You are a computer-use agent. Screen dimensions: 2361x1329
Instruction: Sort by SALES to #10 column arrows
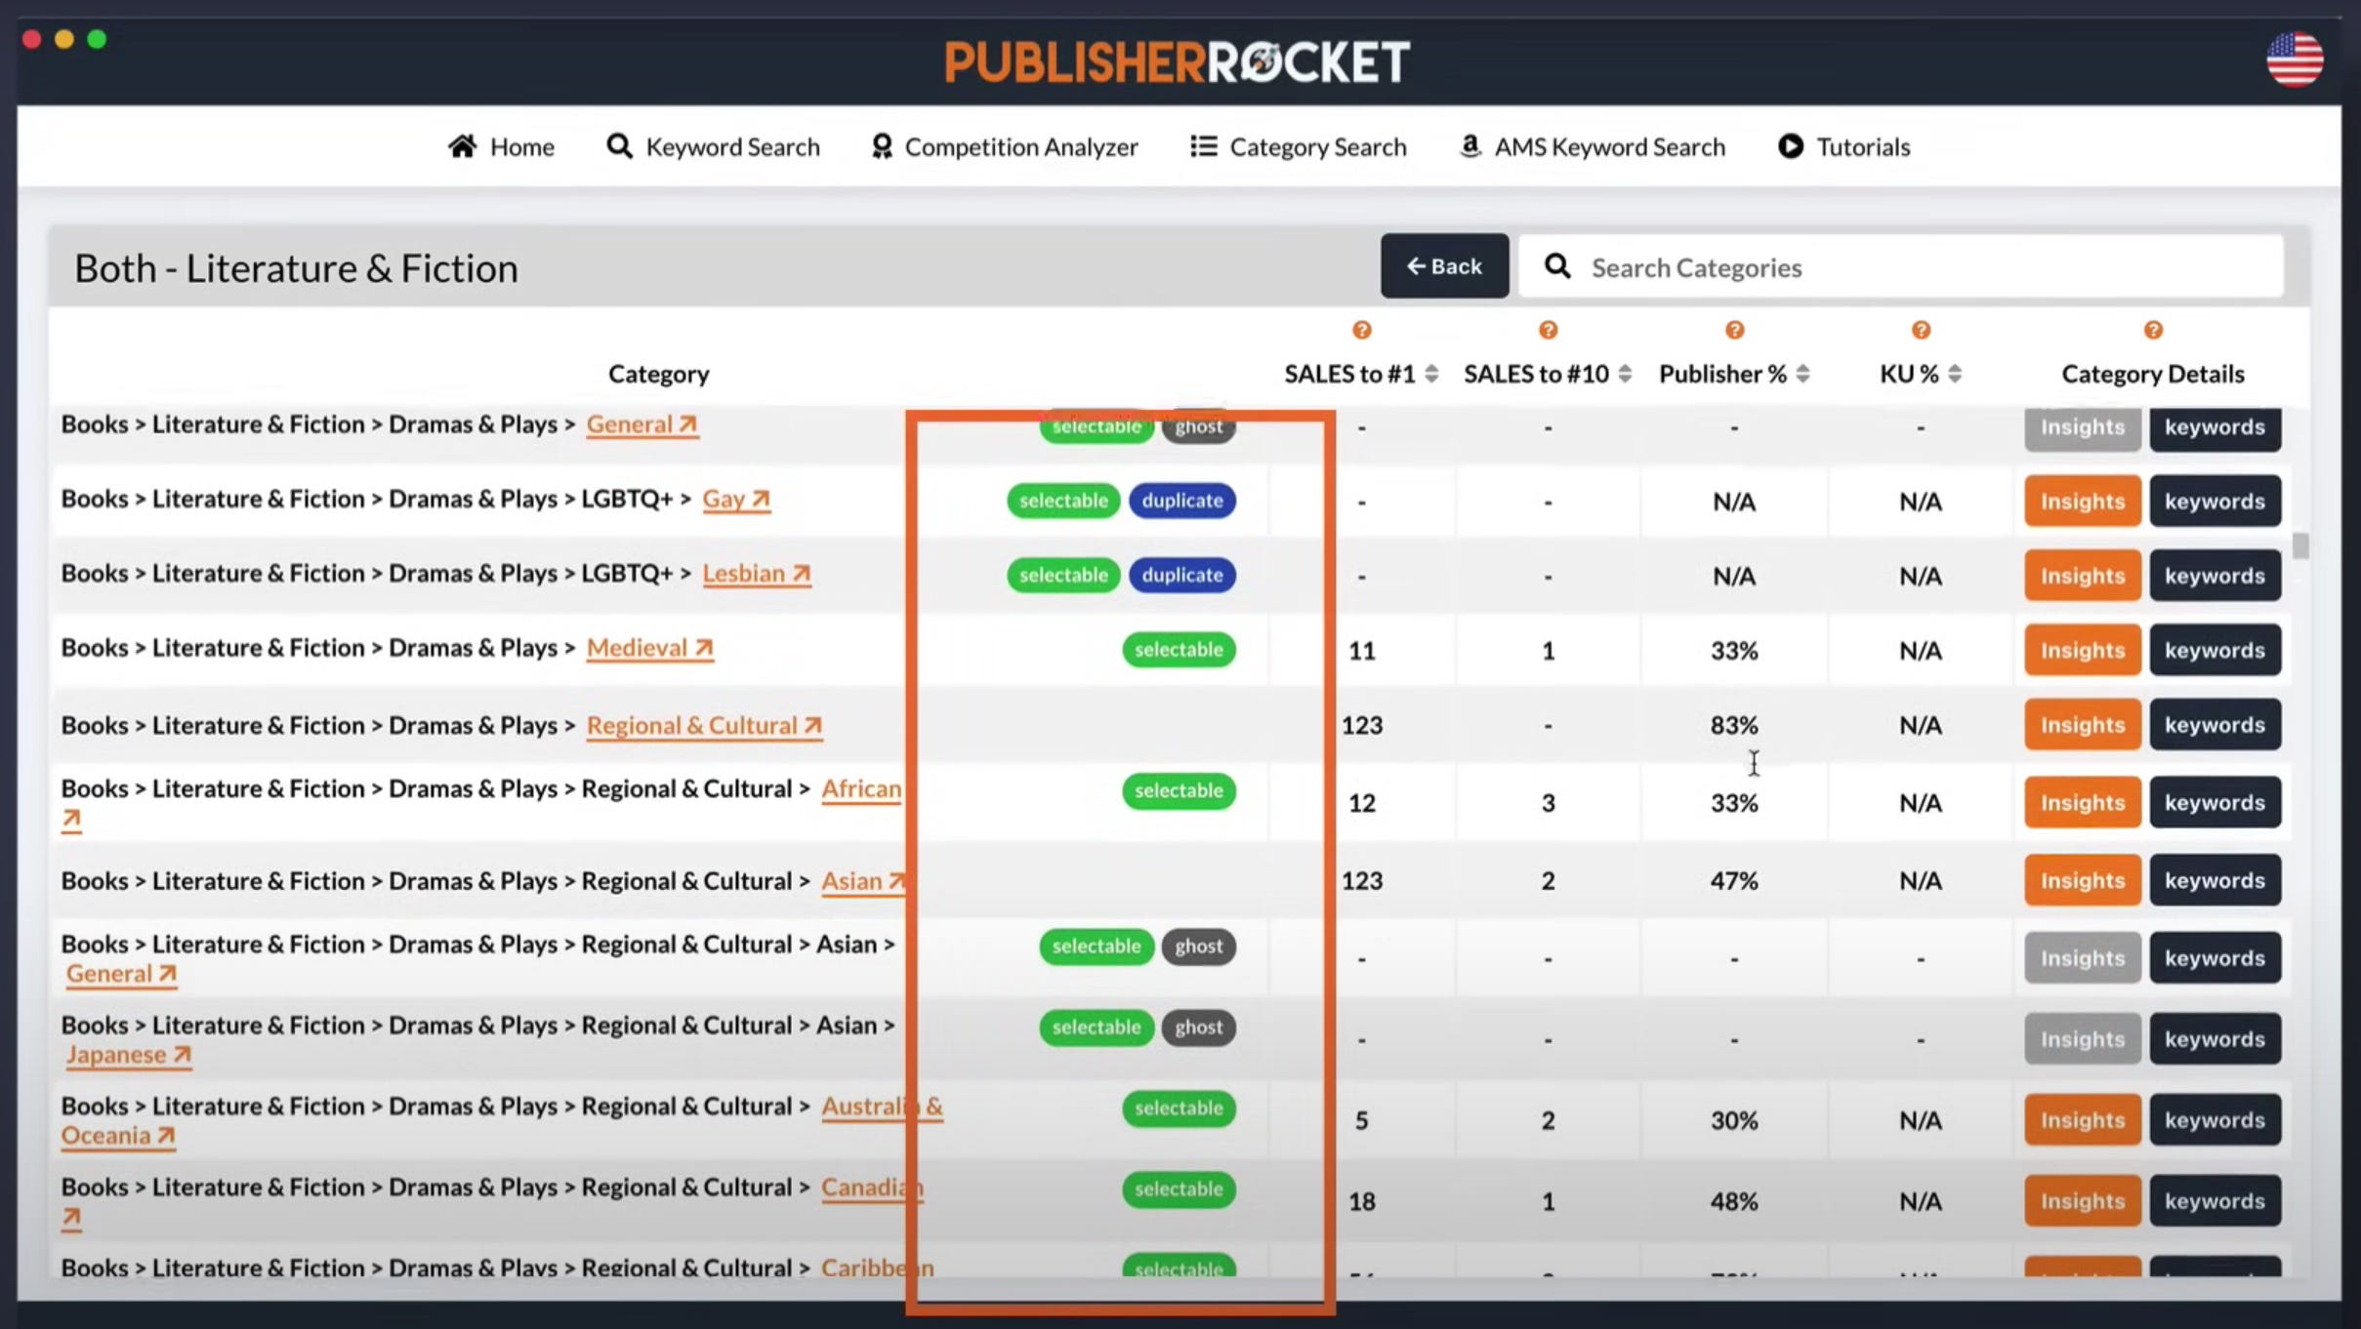click(1625, 374)
